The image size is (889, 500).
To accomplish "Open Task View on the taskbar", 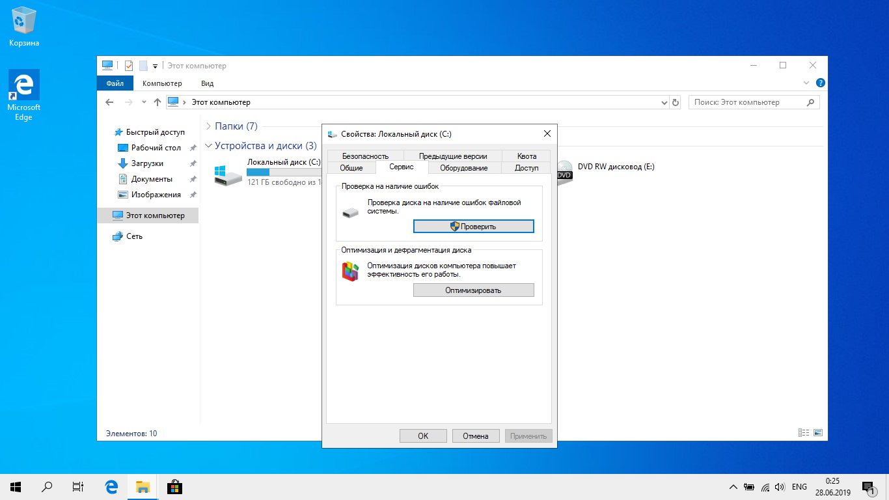I will click(x=77, y=486).
